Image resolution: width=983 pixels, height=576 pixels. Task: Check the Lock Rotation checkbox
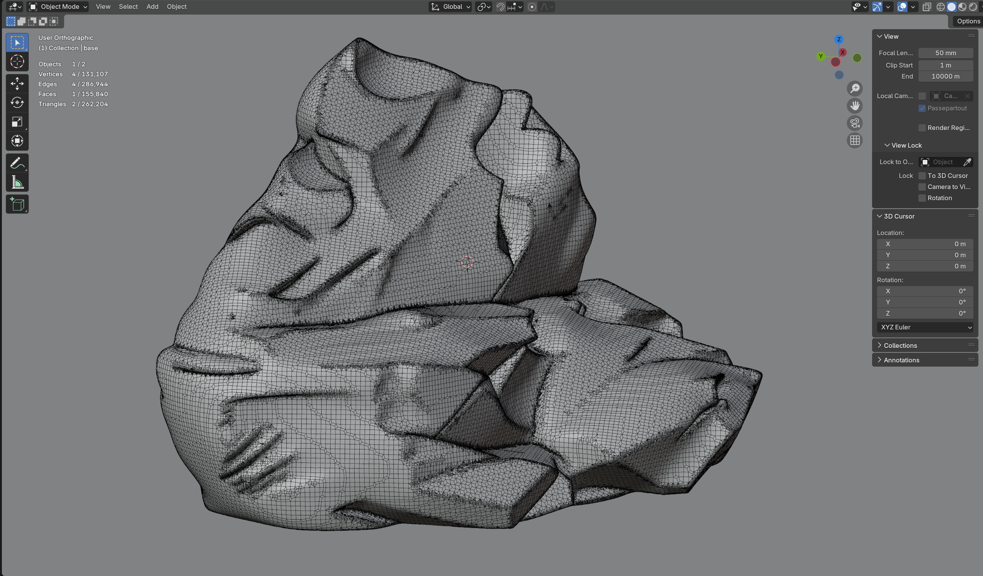(922, 198)
